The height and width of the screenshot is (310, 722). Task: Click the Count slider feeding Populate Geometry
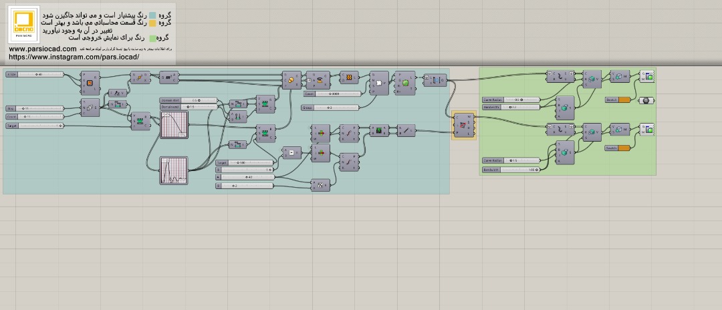tap(332, 94)
